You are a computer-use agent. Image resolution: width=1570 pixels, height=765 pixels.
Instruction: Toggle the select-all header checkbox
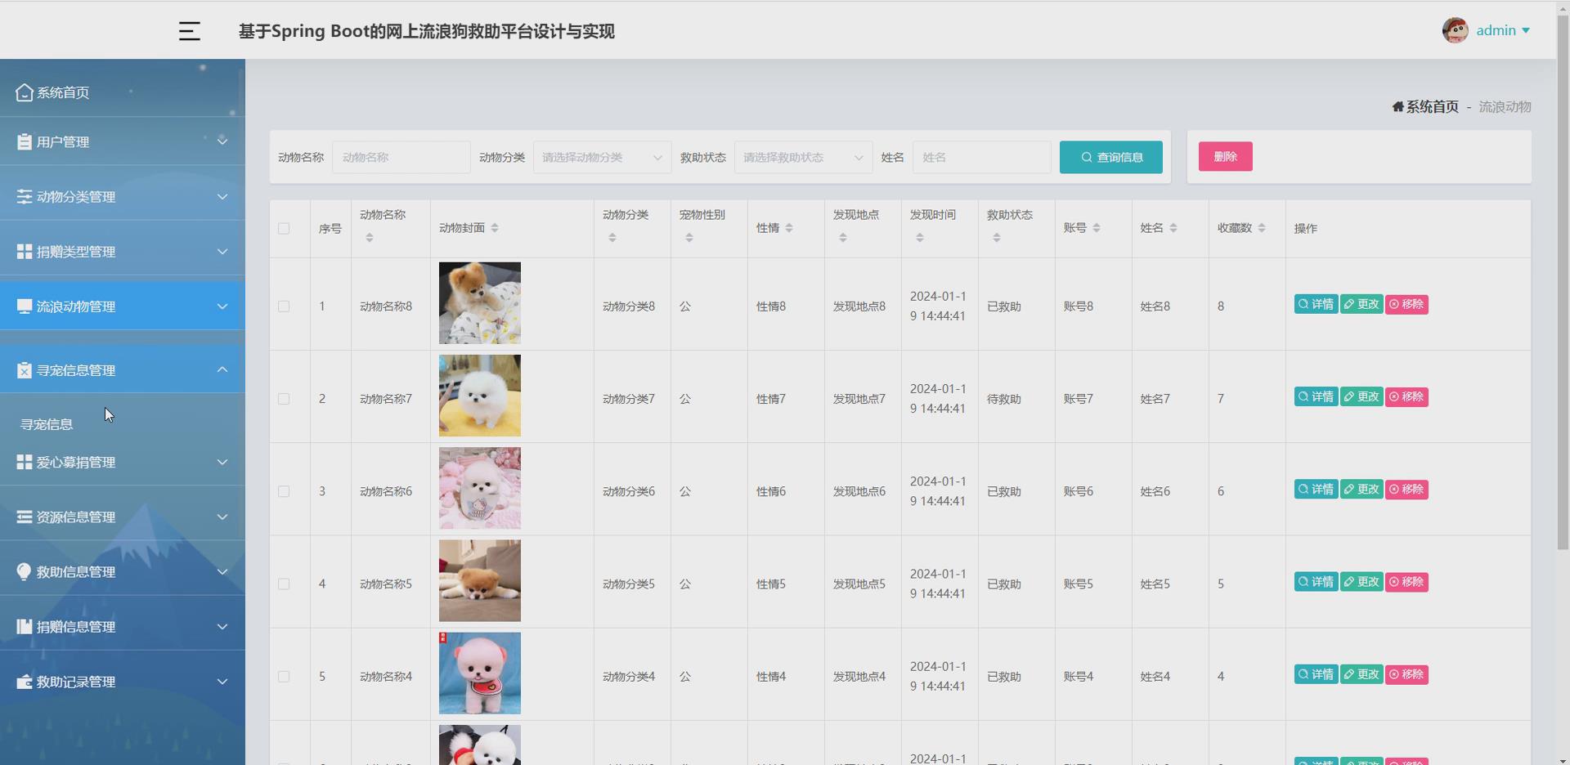click(284, 228)
